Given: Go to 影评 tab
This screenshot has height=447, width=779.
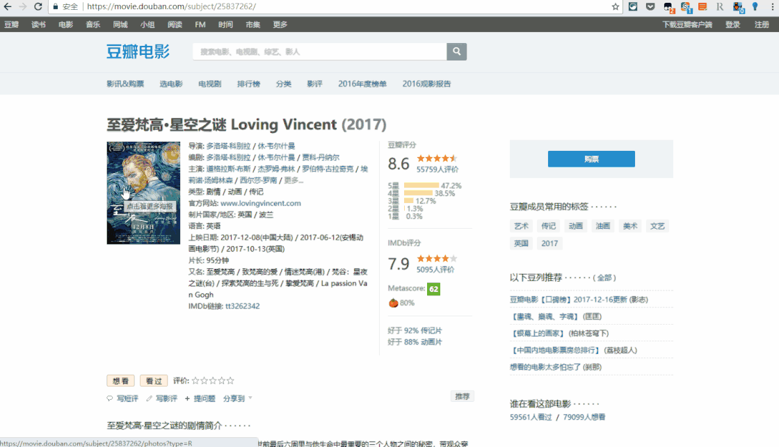Looking at the screenshot, I should pyautogui.click(x=314, y=84).
